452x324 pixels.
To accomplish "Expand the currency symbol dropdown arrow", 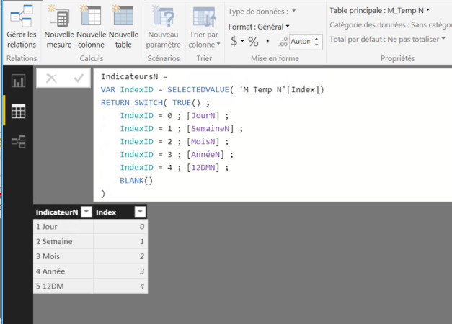I will click(x=242, y=41).
